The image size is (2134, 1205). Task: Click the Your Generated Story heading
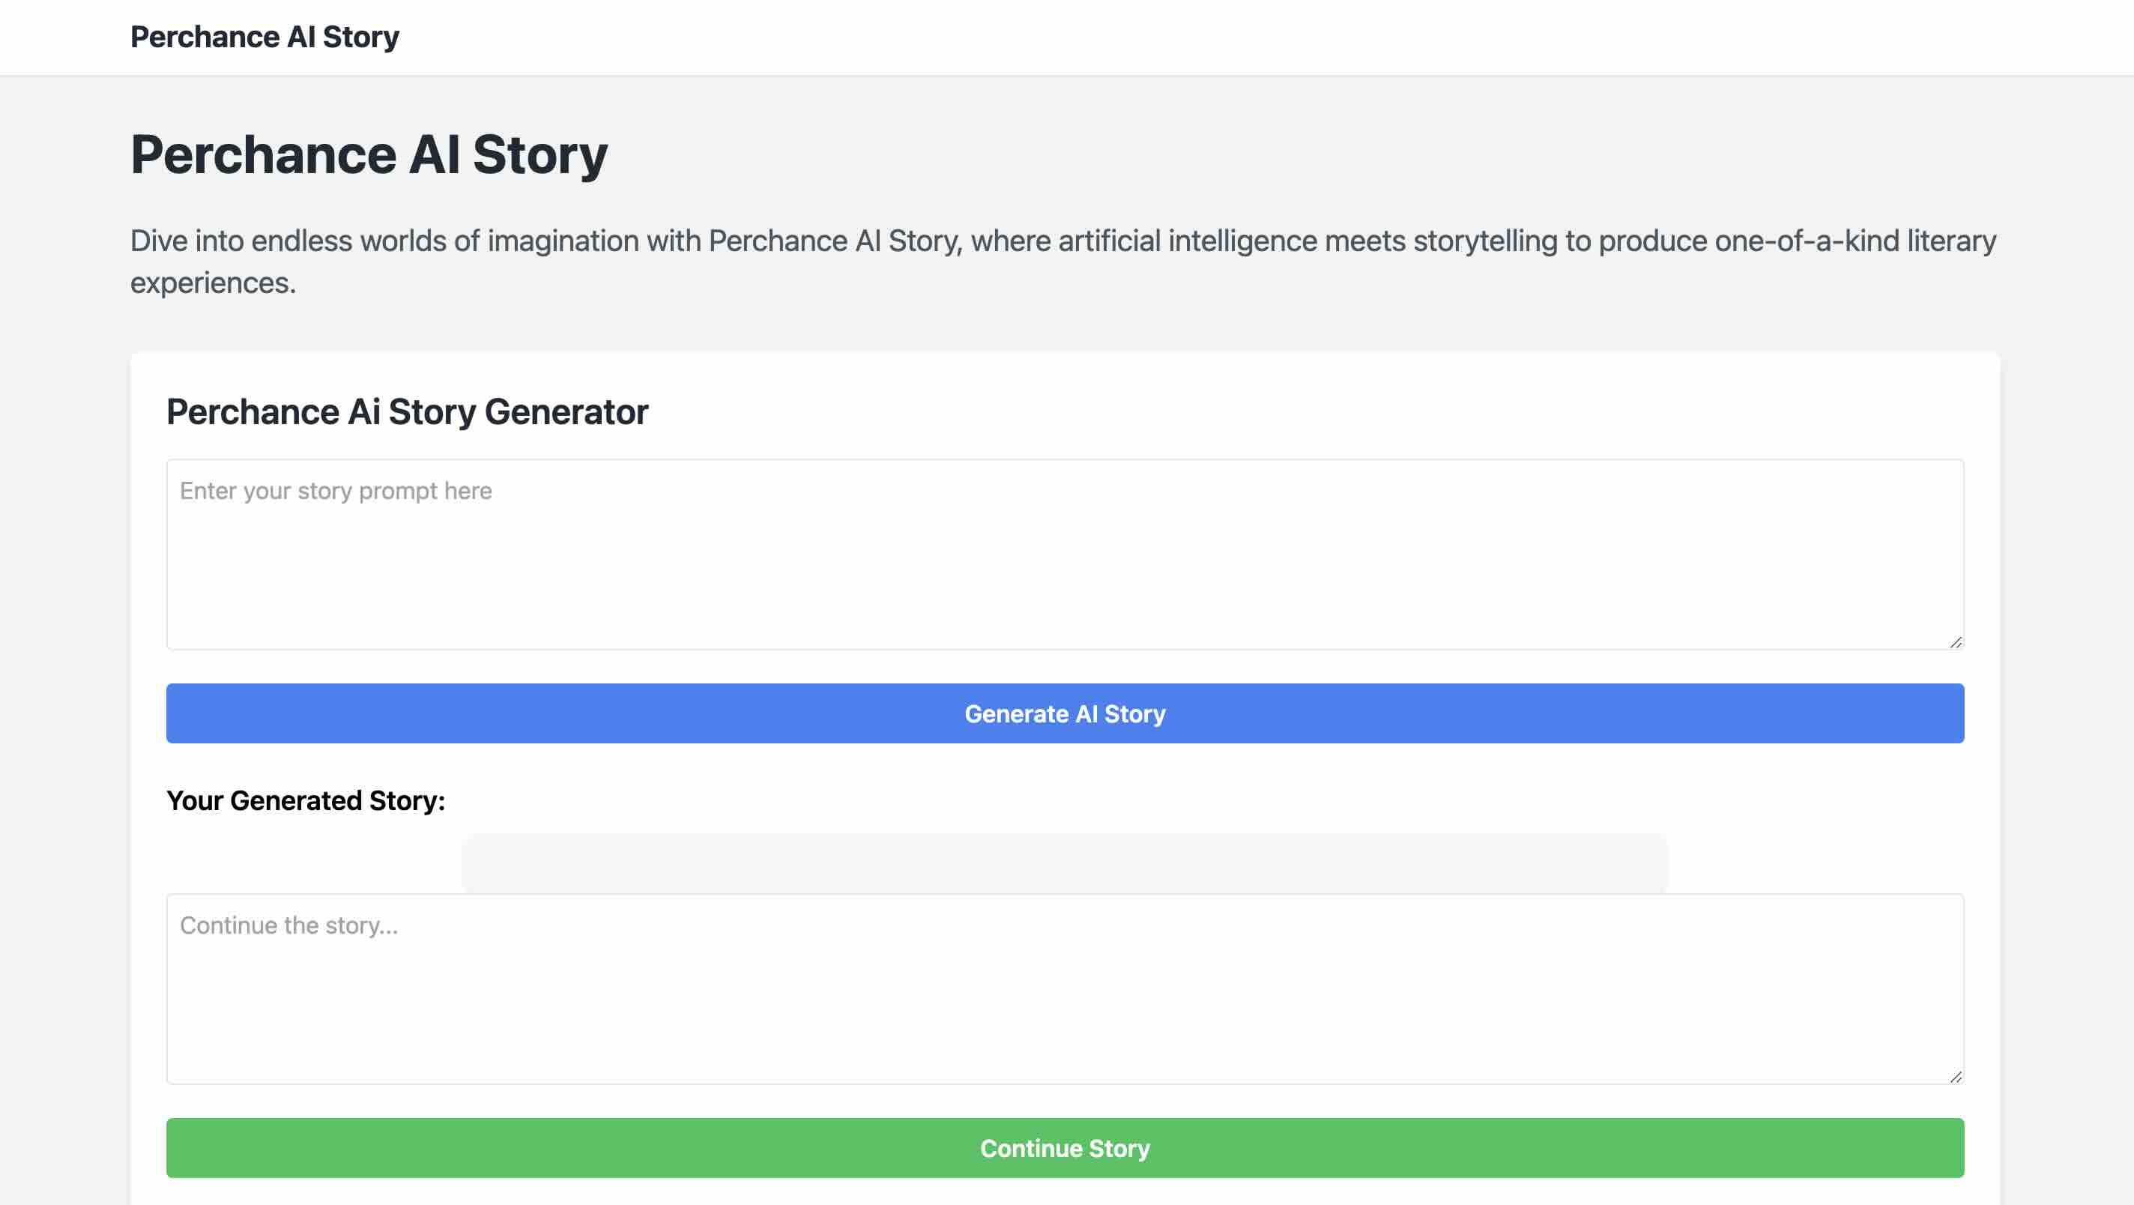306,800
